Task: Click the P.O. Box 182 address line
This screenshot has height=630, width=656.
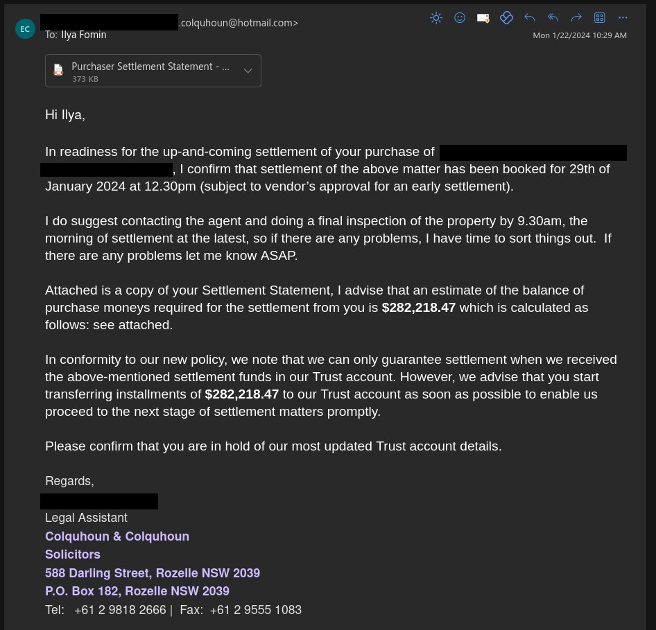Action: coord(137,591)
